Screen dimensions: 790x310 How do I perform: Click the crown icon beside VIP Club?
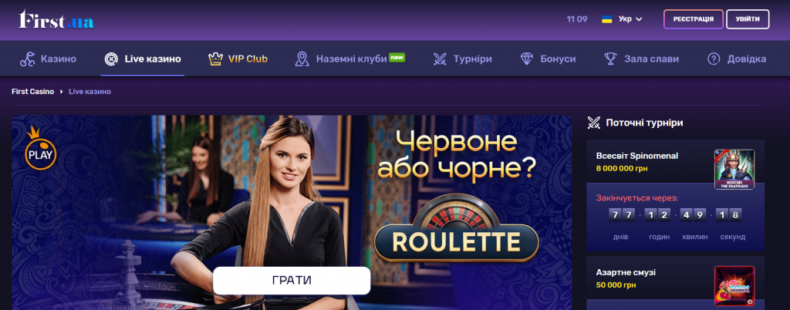coord(215,59)
